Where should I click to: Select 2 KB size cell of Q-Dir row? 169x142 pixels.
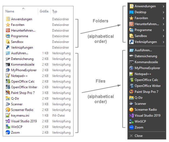(45, 99)
